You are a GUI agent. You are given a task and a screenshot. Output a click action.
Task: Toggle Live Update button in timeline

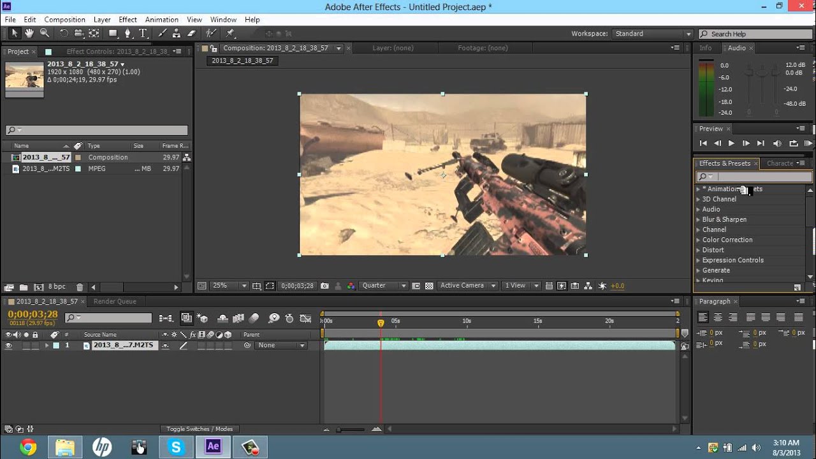point(187,318)
